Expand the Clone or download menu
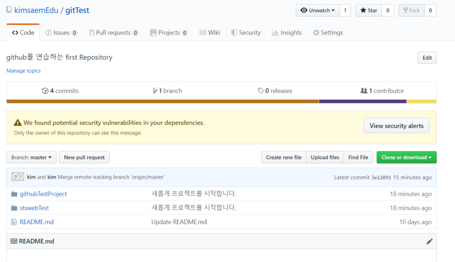 (406, 157)
